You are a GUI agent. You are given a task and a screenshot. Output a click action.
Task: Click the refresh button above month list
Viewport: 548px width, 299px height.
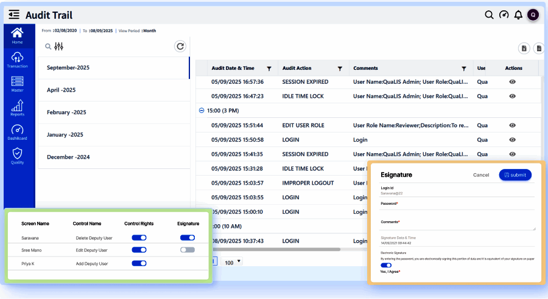coord(180,46)
